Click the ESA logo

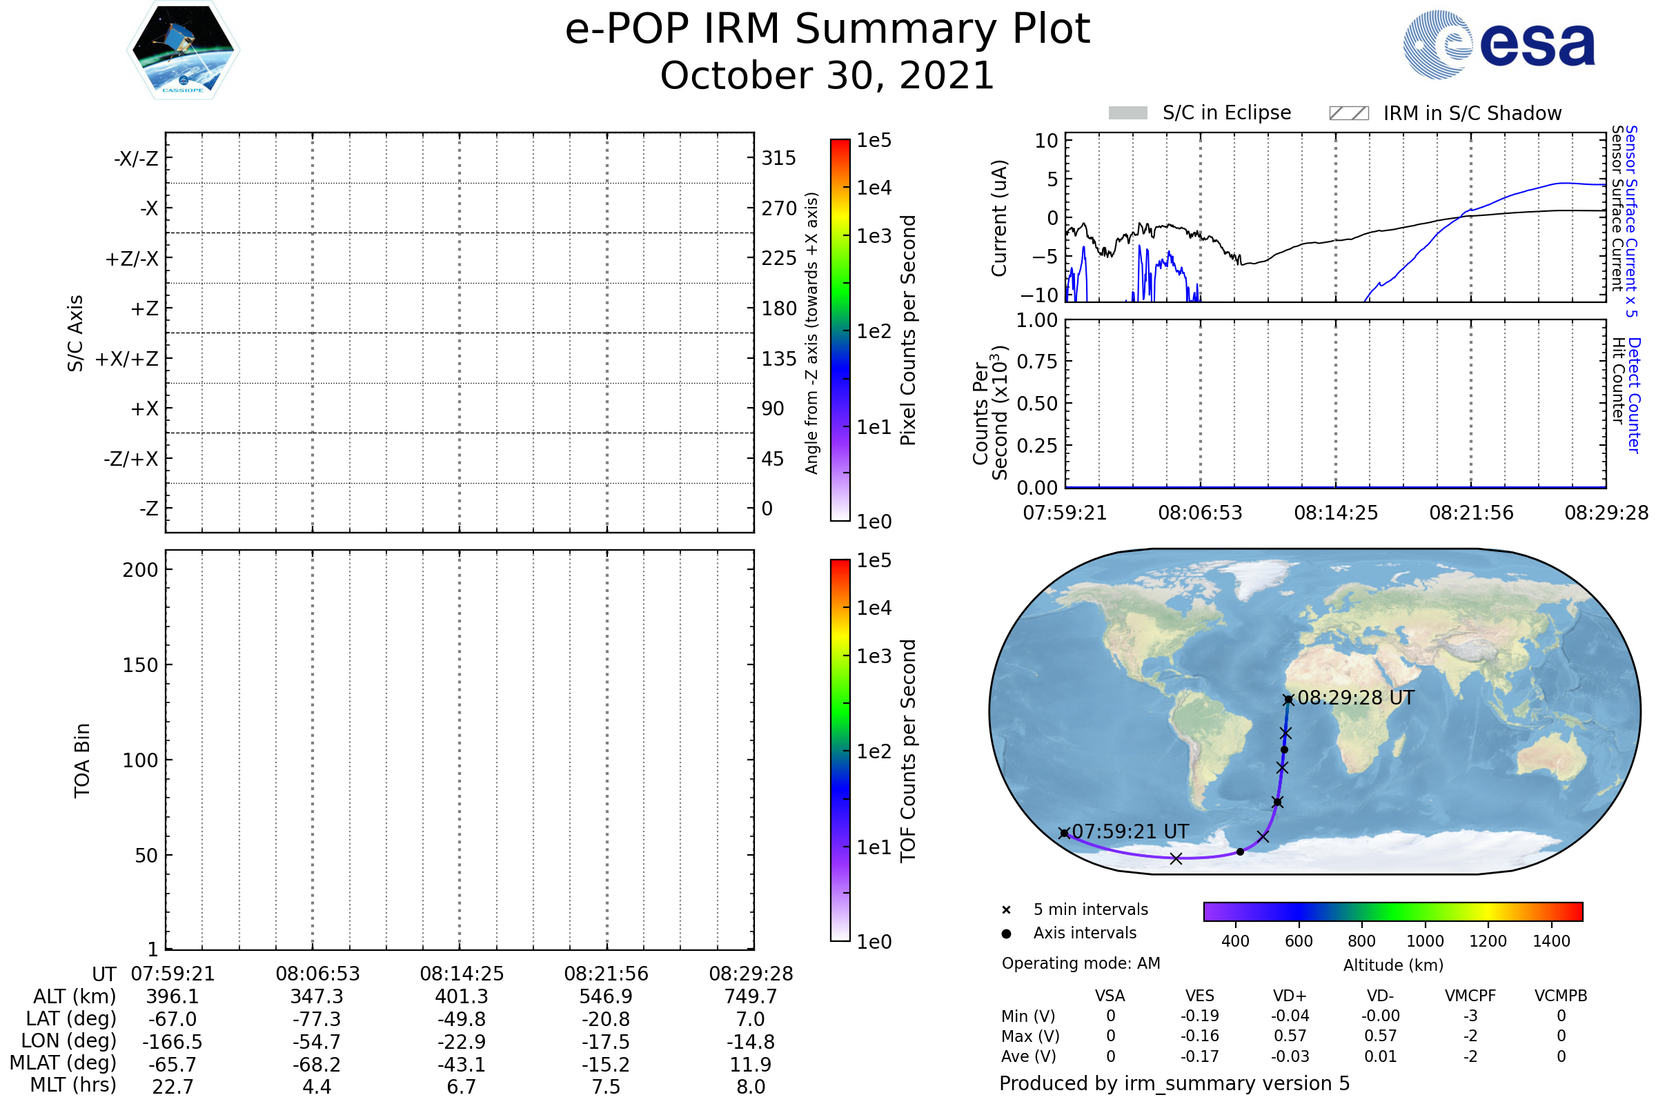tap(1498, 44)
